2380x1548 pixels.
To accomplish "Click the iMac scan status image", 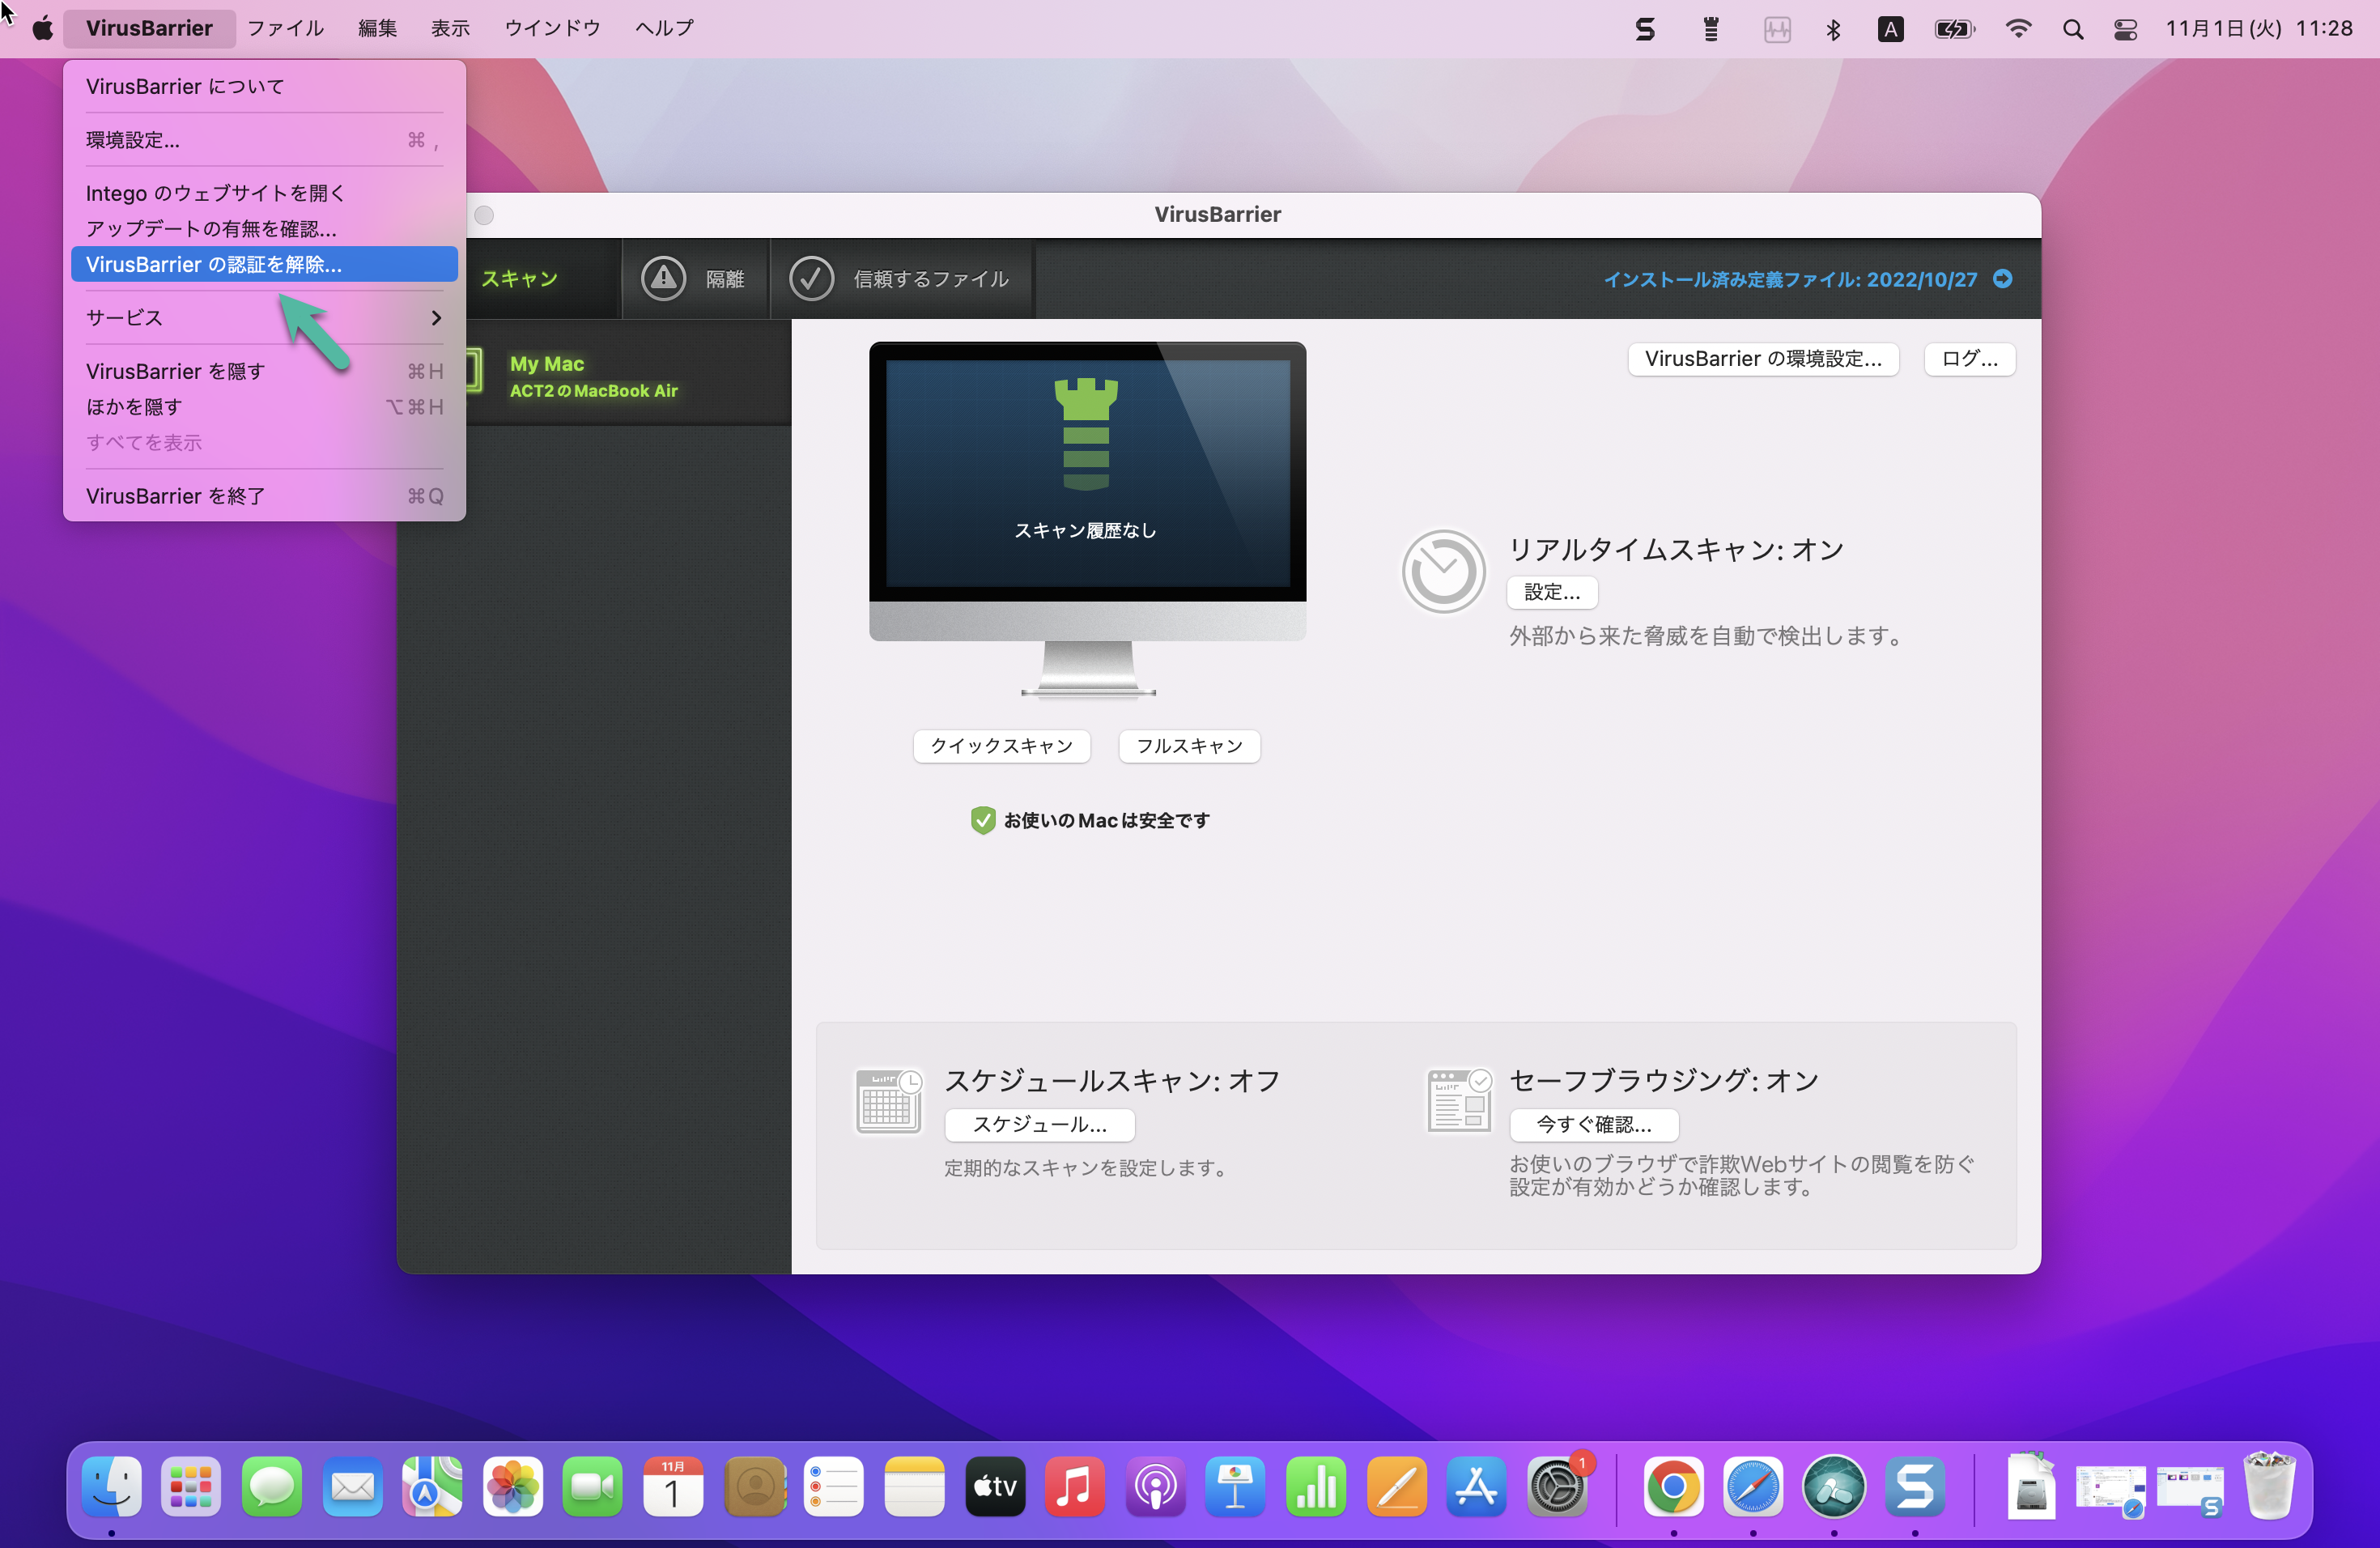I will pyautogui.click(x=1087, y=520).
